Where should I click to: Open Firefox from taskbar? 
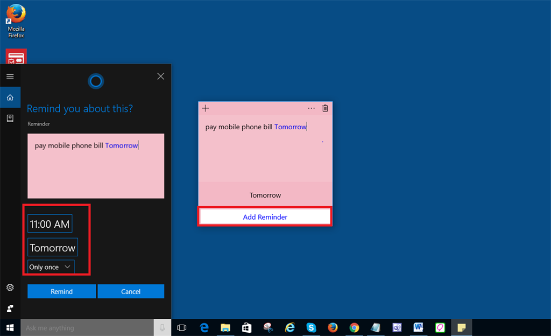tap(333, 328)
